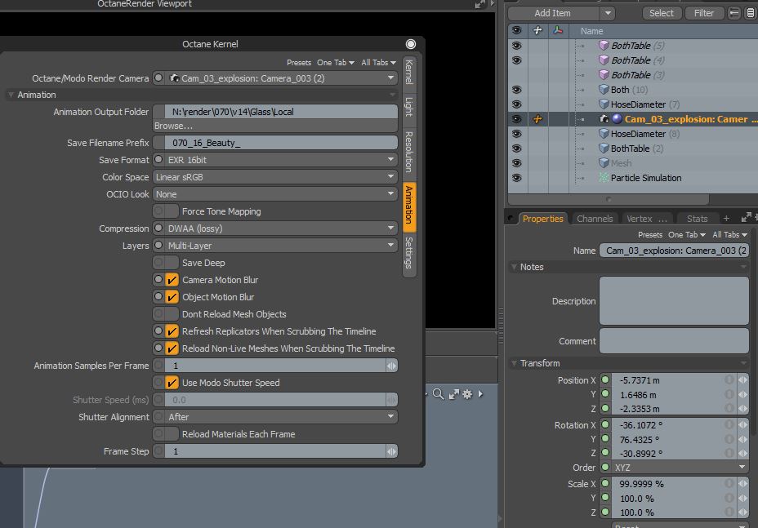The width and height of the screenshot is (758, 528).
Task: Click the Description notes text area
Action: tap(674, 300)
